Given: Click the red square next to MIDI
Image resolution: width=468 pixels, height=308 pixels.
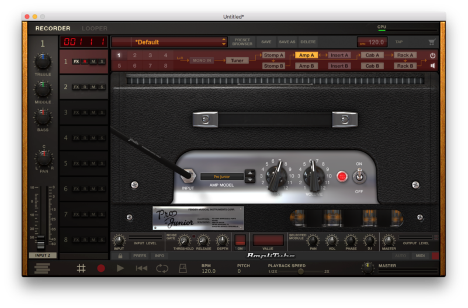Looking at the screenshot, I should 435,256.
